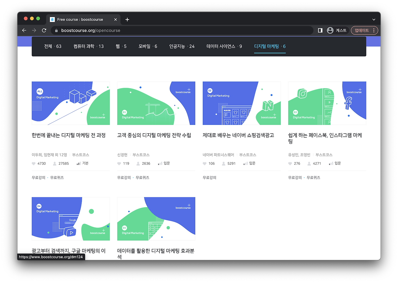398x283 pixels.
Task: Click the 게스트 profile avatar icon
Action: (330, 30)
